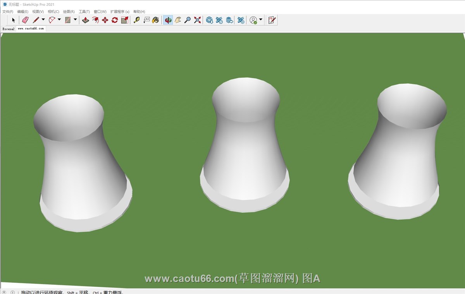Image resolution: width=465 pixels, height=294 pixels.
Task: Click the Zoom Extents icon
Action: pyautogui.click(x=197, y=20)
